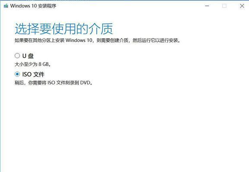This screenshot has height=172, width=249.
Task: Click the greyed-out maximize window icon
Action: [x=224, y=6]
